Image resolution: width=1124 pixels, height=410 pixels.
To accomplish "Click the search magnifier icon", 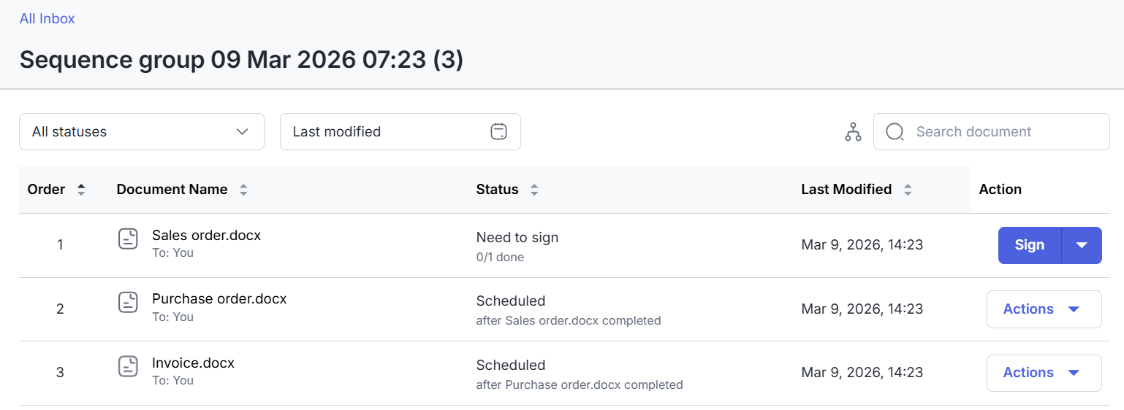I will 895,131.
